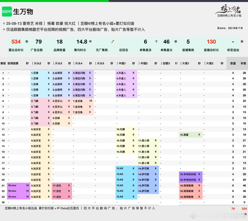The height and width of the screenshot is (221, 248).
Task: Click the 单集最多 label
Action: [145, 50]
